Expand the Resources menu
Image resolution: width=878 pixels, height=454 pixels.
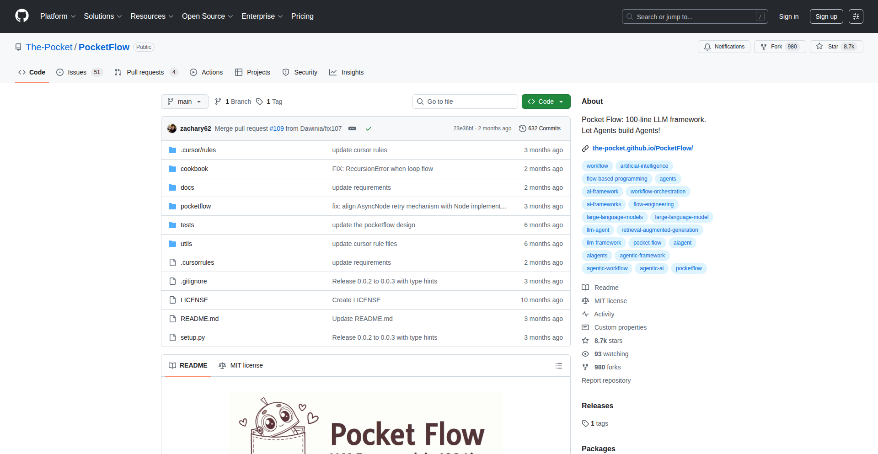coord(152,16)
